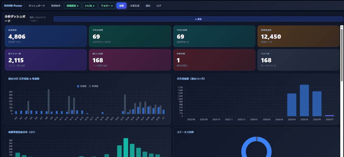Click the 時間帯別投稿分布（JST） title
This screenshot has width=344, height=157.
click(22, 132)
